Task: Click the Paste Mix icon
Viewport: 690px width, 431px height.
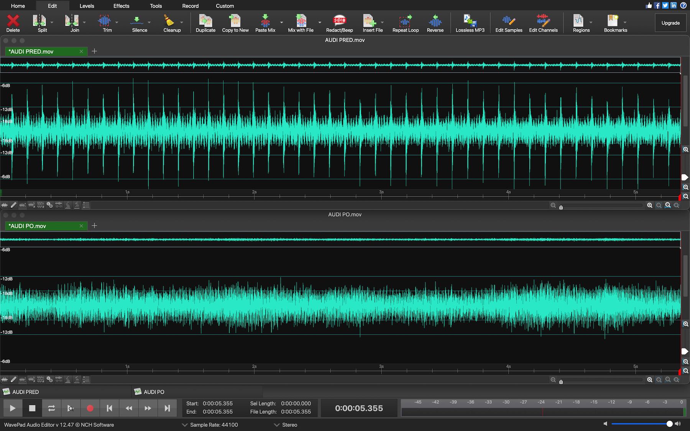Action: pyautogui.click(x=265, y=20)
